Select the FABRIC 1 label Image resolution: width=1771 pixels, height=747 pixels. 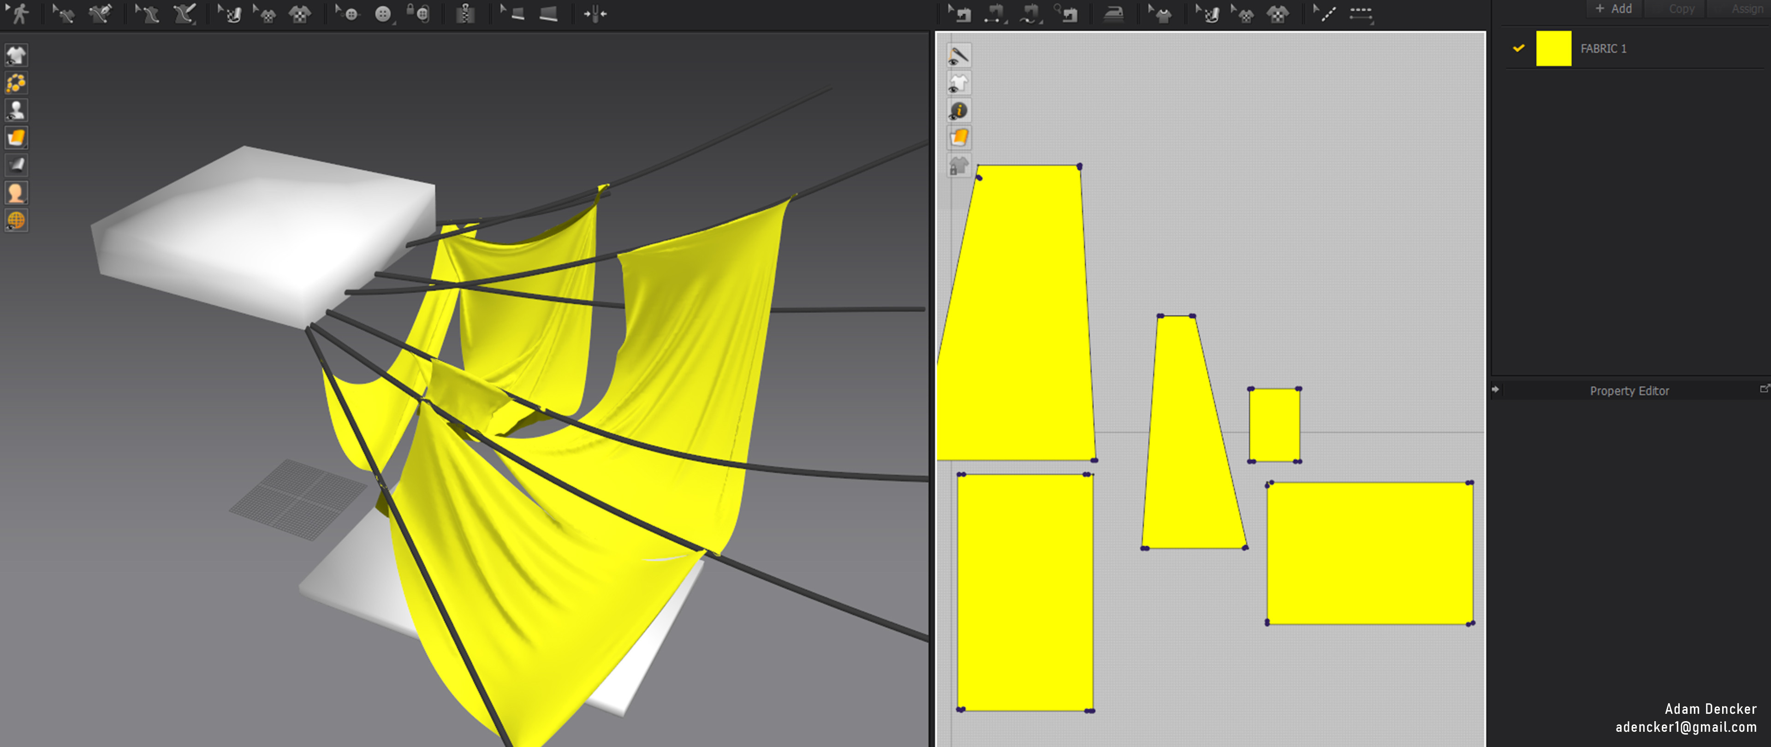[x=1603, y=48]
